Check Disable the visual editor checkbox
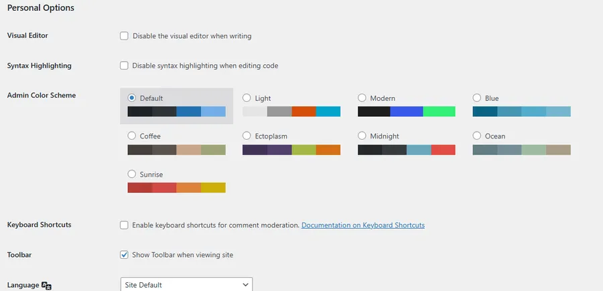This screenshot has width=603, height=291. [x=124, y=36]
